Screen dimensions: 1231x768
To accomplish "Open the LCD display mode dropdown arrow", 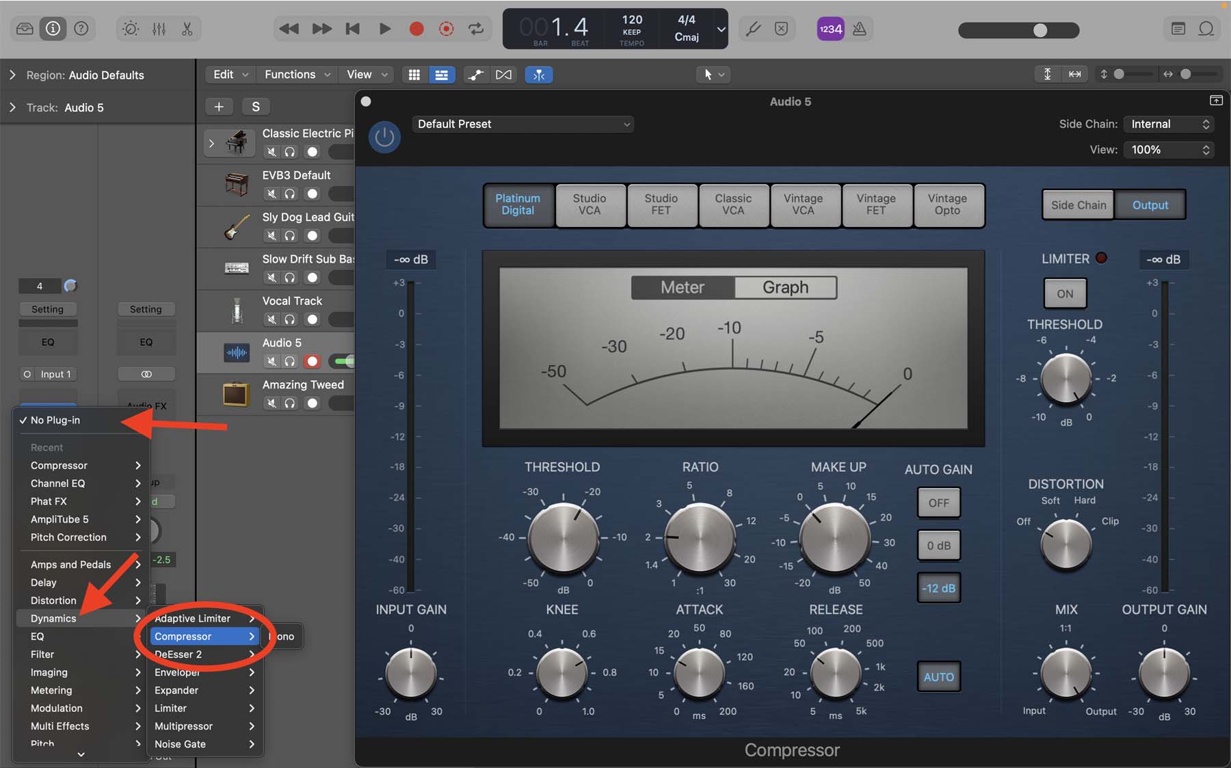I will click(721, 29).
